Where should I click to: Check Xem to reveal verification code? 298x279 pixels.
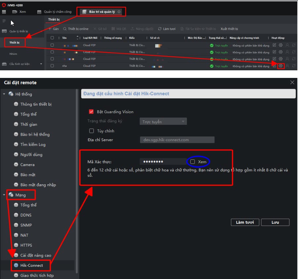coord(193,162)
